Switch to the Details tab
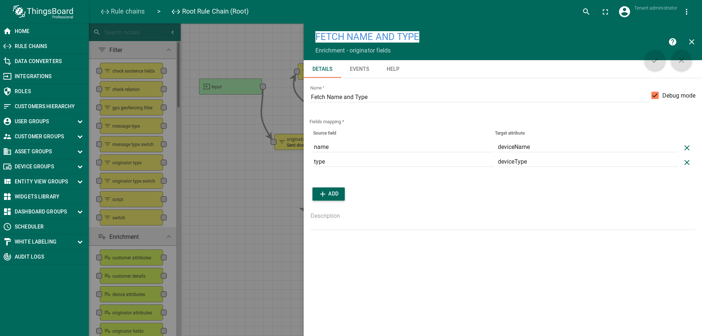 322,69
